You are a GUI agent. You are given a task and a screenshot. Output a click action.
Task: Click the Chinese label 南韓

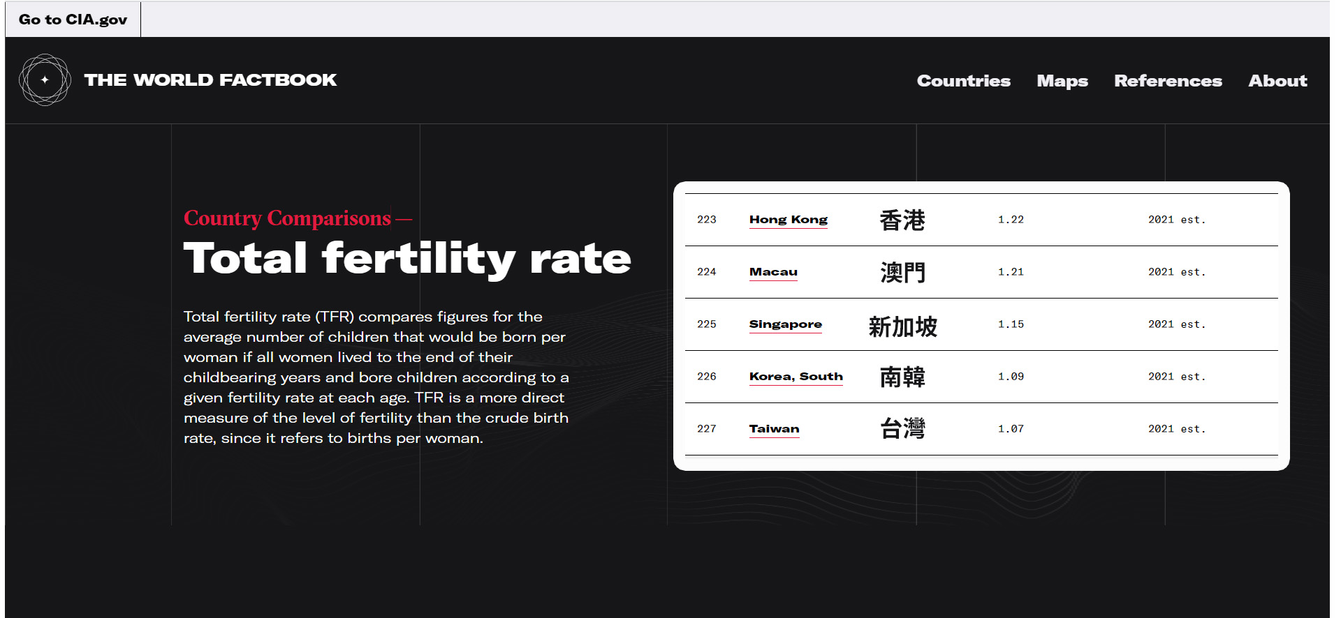902,377
